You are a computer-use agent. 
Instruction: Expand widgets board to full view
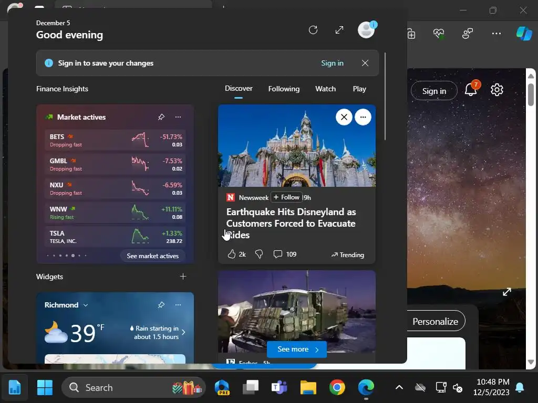tap(339, 30)
